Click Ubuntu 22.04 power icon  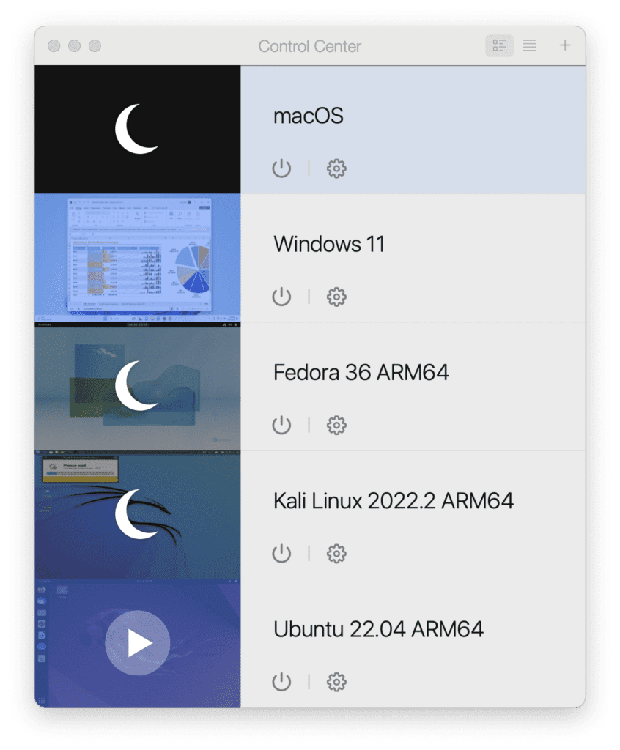click(281, 682)
